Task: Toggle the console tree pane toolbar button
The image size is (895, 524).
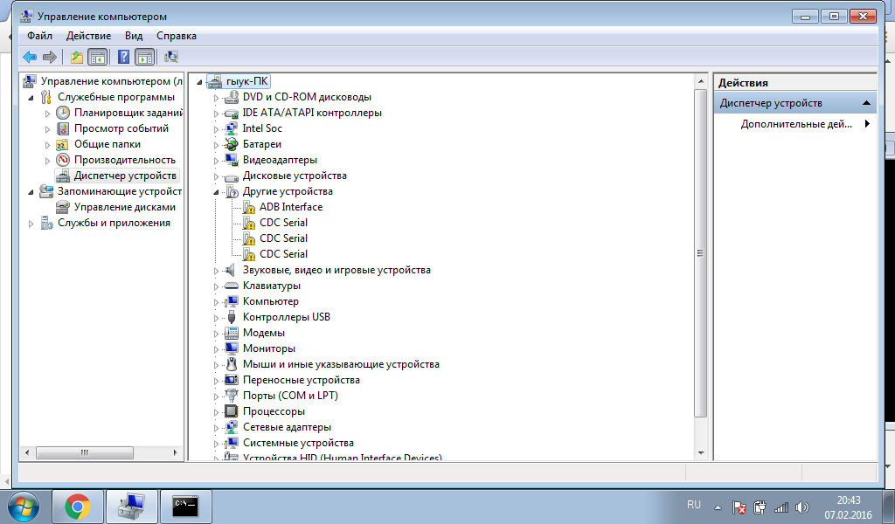Action: tap(98, 57)
